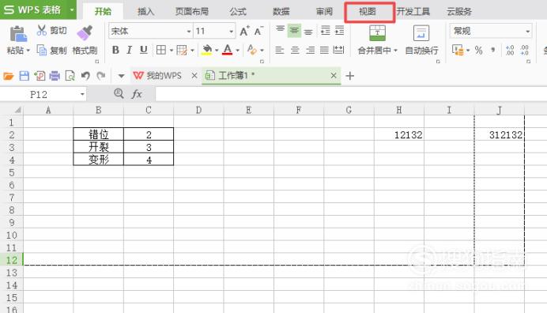Click the Cut scissors icon
The image size is (547, 313).
pos(42,30)
